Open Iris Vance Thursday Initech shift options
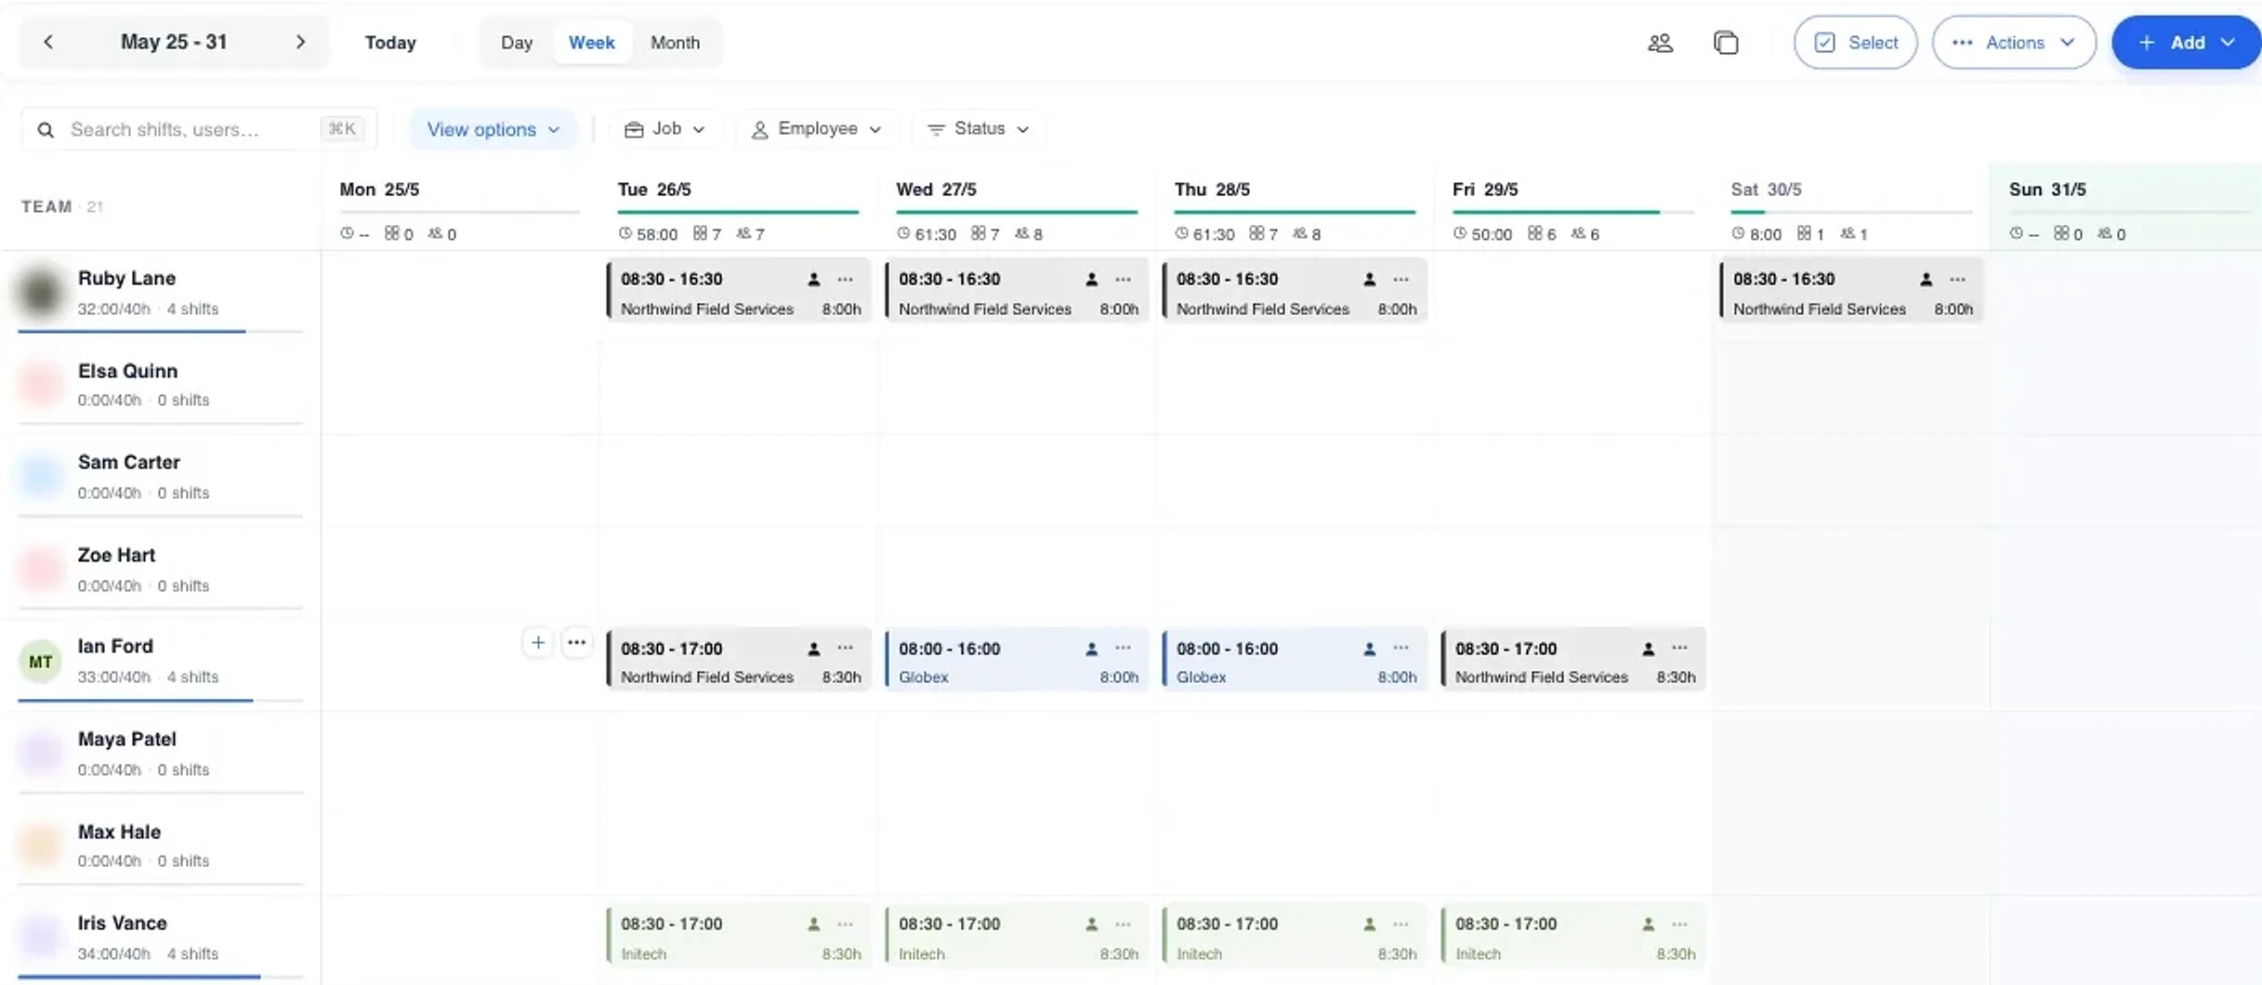This screenshot has height=985, width=2262. click(1401, 925)
